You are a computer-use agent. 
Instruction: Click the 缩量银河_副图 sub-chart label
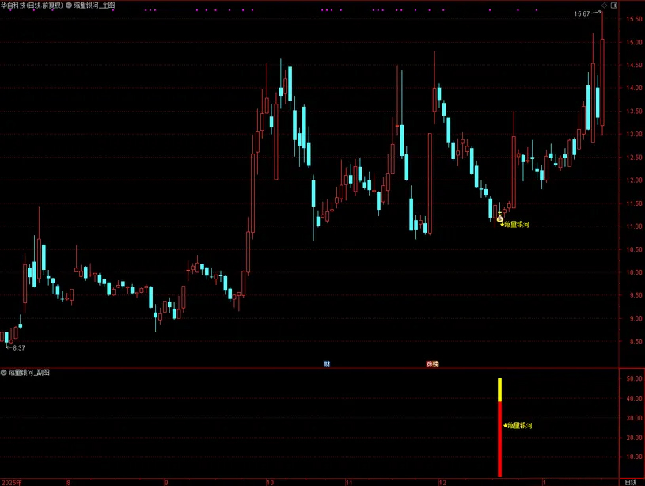pyautogui.click(x=29, y=373)
